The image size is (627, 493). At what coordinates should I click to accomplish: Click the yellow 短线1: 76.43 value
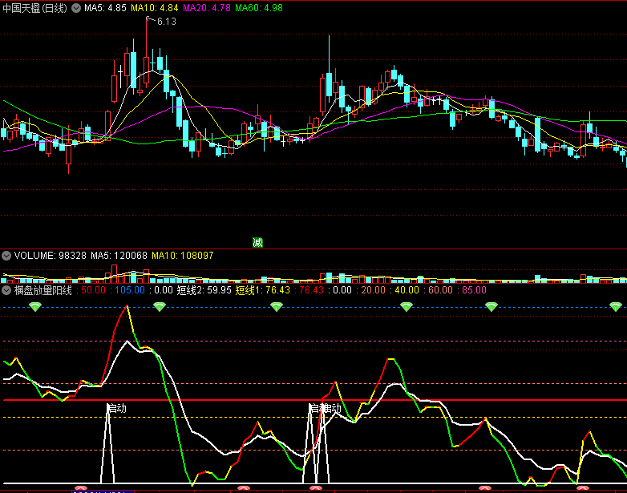[263, 290]
